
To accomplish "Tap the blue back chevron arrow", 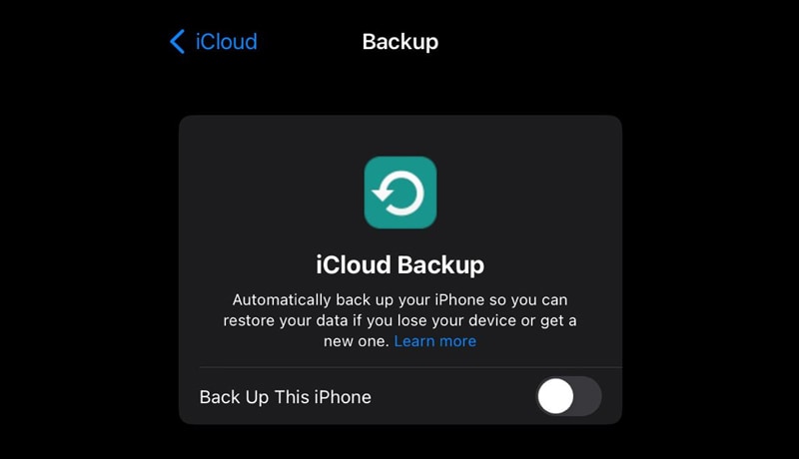I will [178, 41].
